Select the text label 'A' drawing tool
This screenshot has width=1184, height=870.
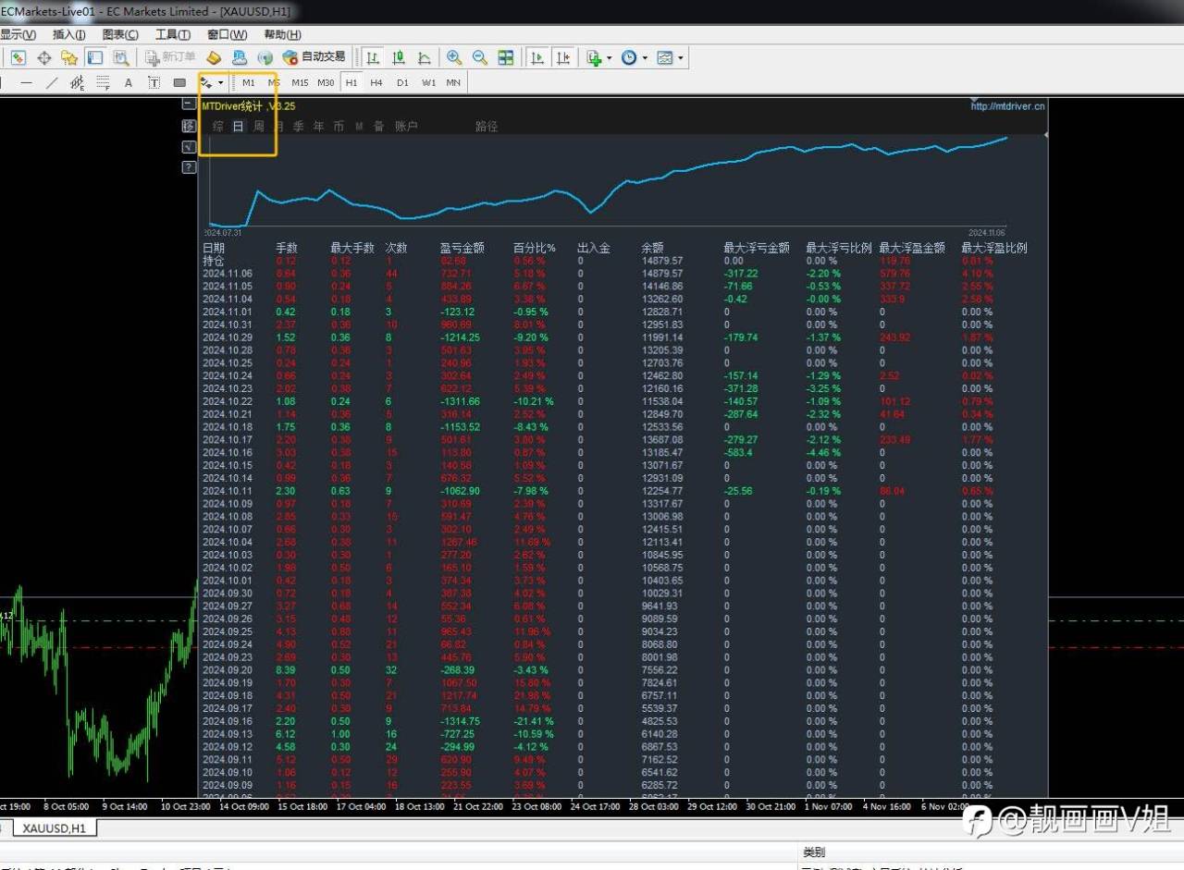point(129,82)
